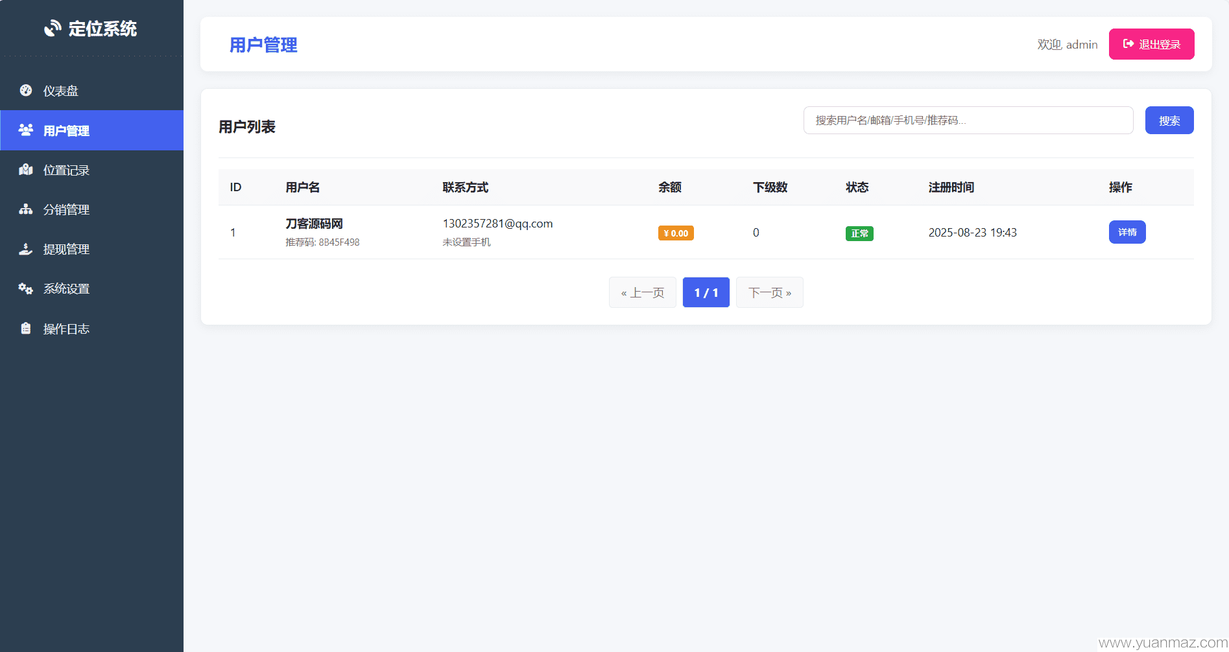Click the 退出登录 logout button
This screenshot has width=1229, height=652.
(1151, 44)
